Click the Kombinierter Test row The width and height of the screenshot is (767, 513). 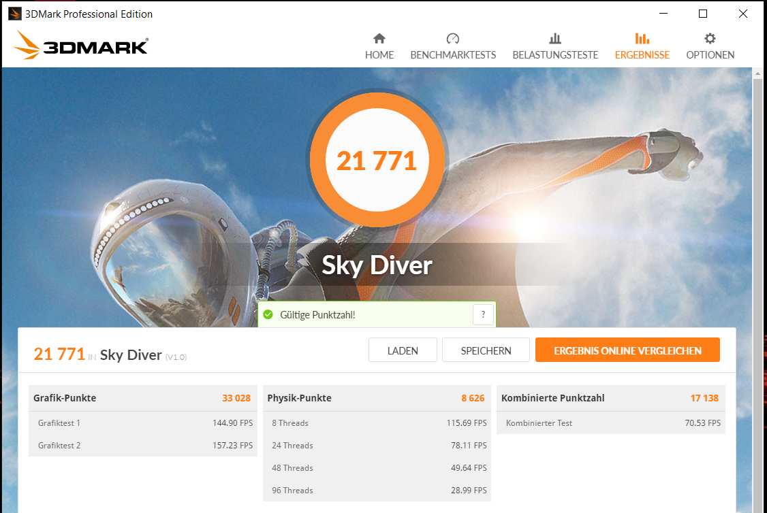(x=611, y=423)
